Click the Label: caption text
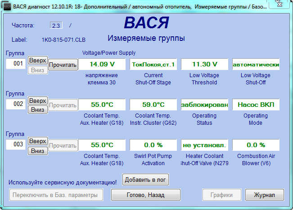 pyautogui.click(x=19, y=39)
